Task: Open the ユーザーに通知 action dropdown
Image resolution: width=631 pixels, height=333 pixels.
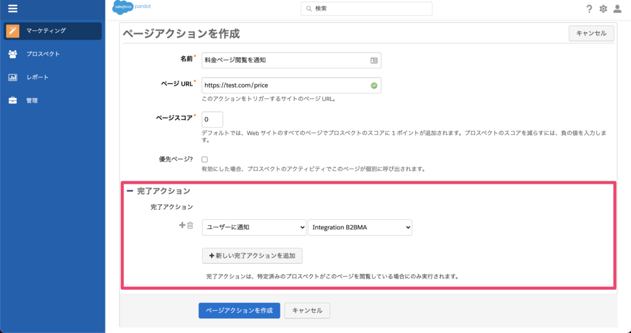Action: (254, 227)
